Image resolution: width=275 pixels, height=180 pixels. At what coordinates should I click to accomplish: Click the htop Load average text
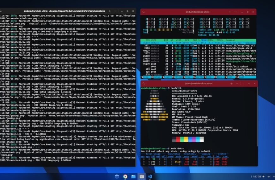pos(217,33)
